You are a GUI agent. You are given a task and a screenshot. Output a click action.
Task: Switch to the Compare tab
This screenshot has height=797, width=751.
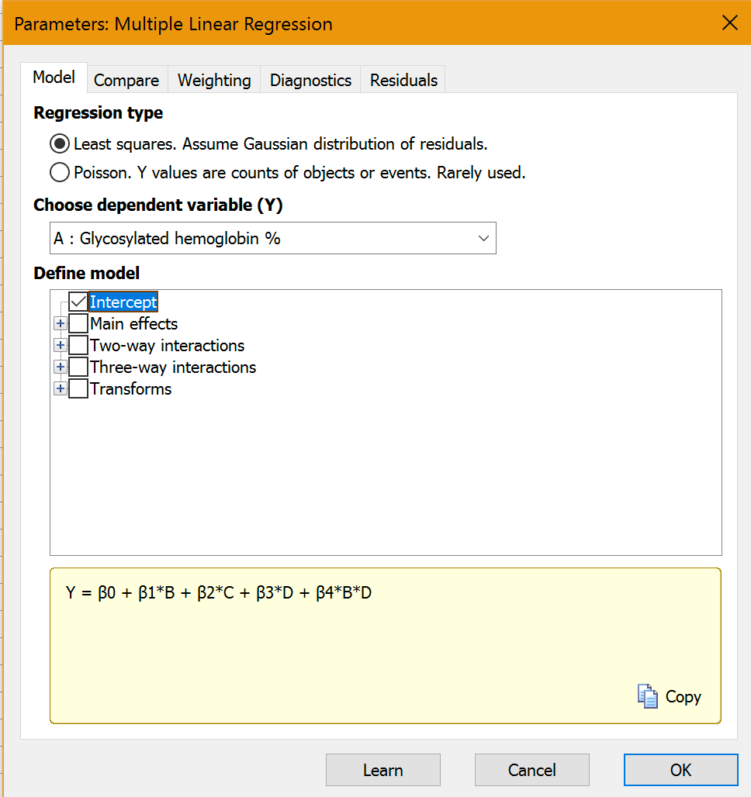(x=126, y=81)
